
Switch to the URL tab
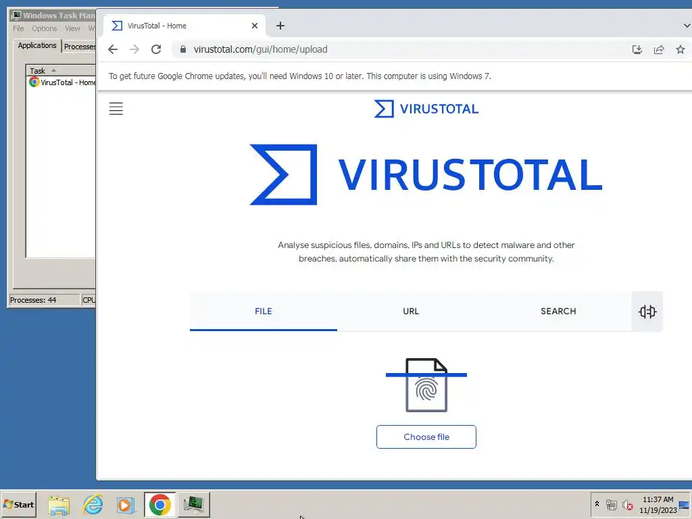[411, 312]
